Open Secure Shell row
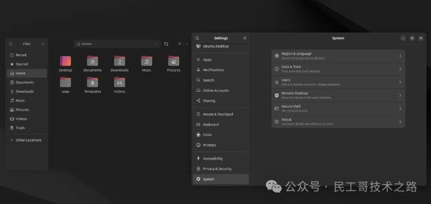The width and height of the screenshot is (431, 204). click(x=338, y=108)
